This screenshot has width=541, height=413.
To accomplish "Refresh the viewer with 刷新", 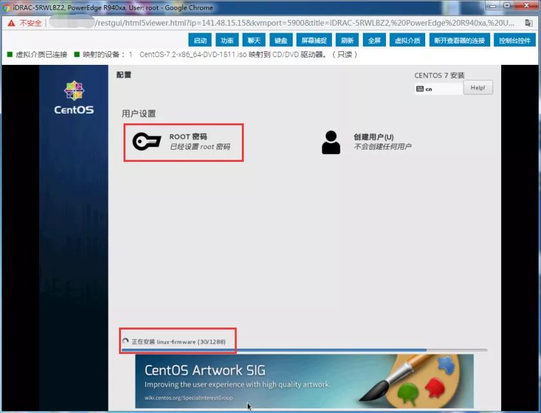I will [347, 39].
